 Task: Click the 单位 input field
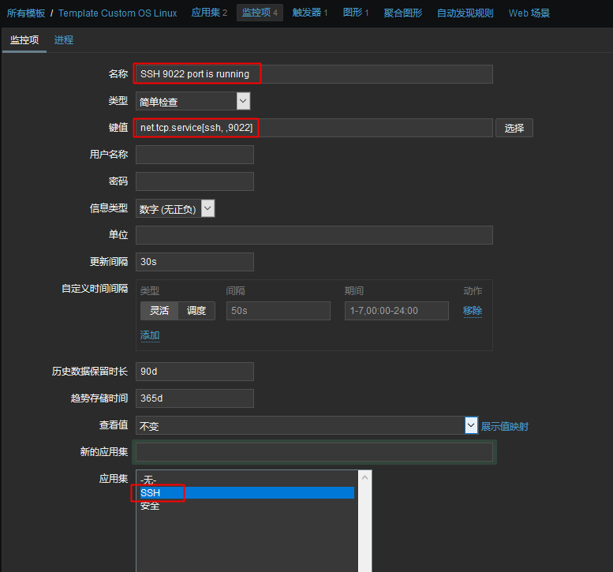tap(314, 235)
